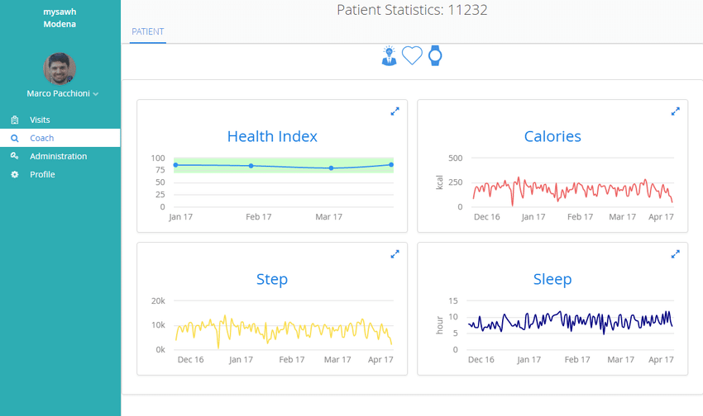
Task: Click the smartwatch device icon
Action: pos(435,56)
